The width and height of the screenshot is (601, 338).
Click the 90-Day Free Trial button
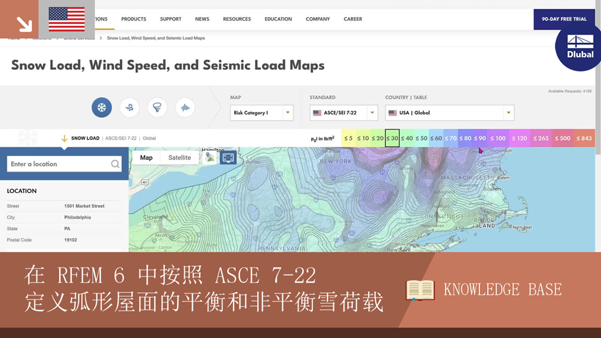tap(564, 19)
